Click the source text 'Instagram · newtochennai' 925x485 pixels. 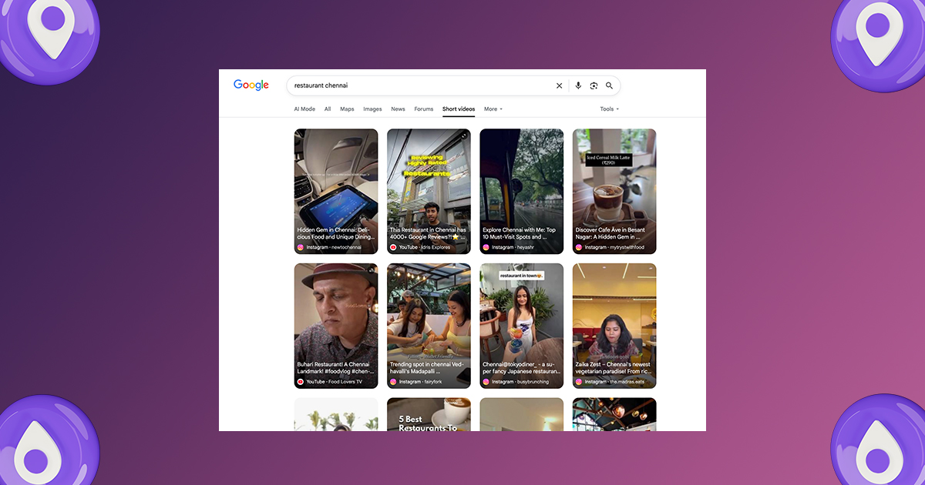[334, 248]
